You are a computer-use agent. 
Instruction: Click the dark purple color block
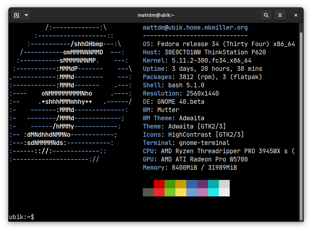[202, 184]
